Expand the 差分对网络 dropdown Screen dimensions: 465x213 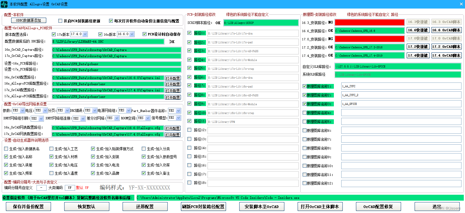pyautogui.click(x=117, y=118)
